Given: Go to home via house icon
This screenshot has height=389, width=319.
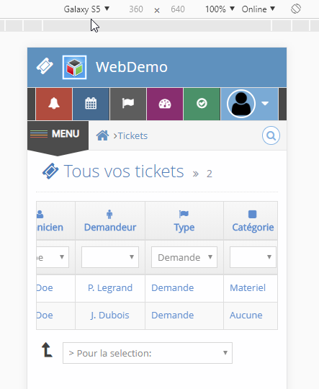Looking at the screenshot, I should 102,135.
